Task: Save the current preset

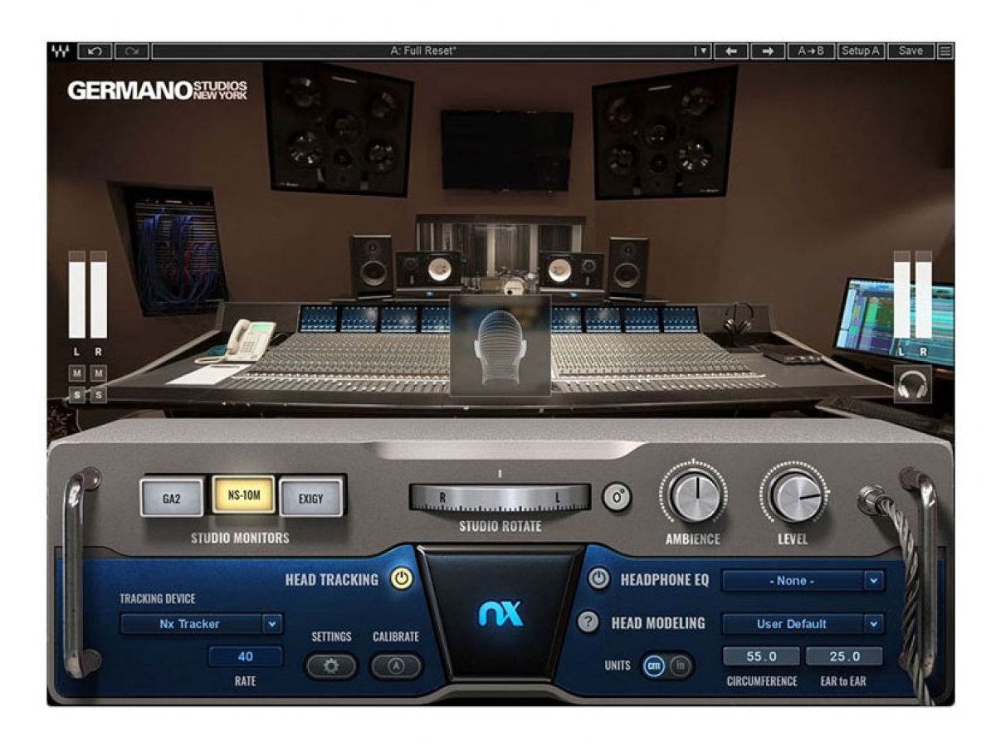Action: pyautogui.click(x=911, y=51)
